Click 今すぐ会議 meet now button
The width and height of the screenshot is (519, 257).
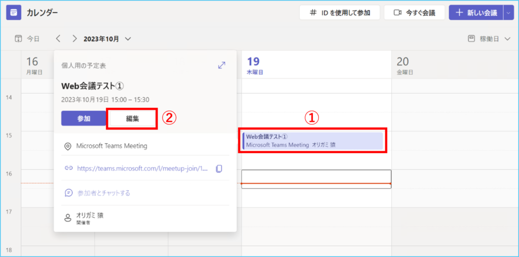414,13
